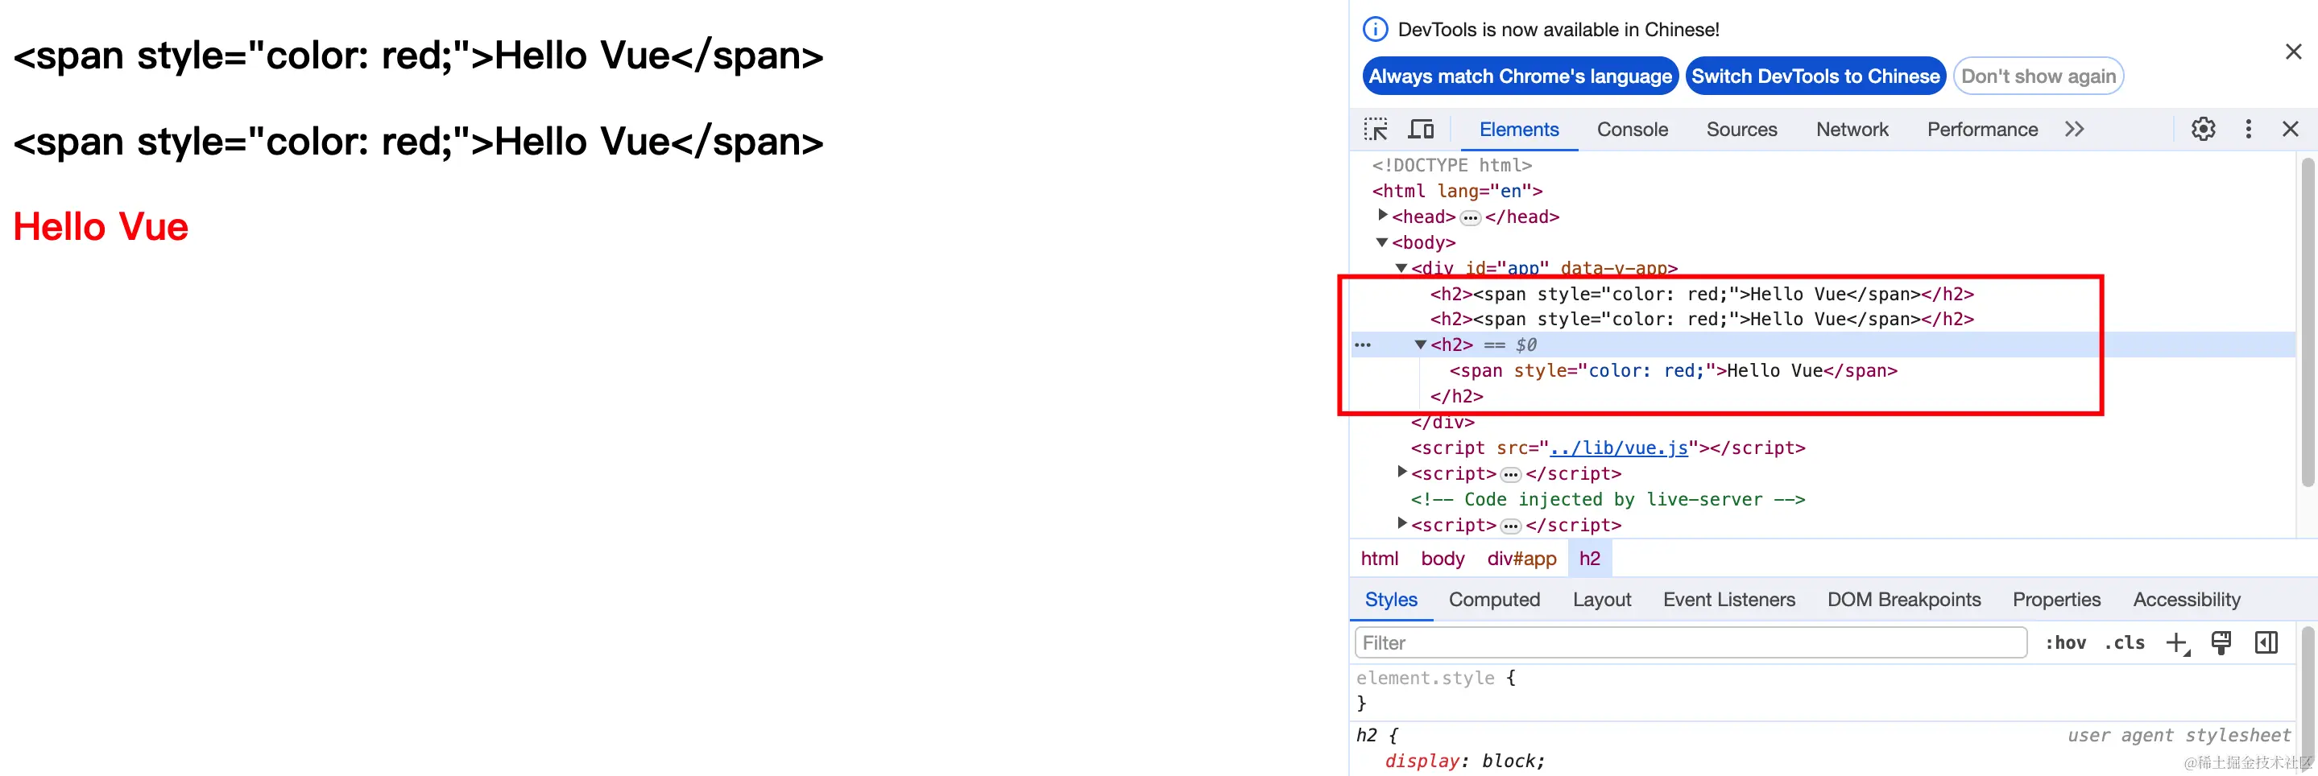This screenshot has width=2318, height=776.
Task: Collapse the div#app element node
Action: (1401, 268)
